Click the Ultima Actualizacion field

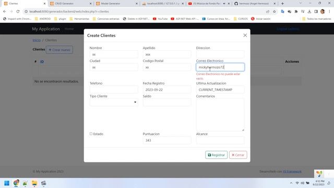220,90
